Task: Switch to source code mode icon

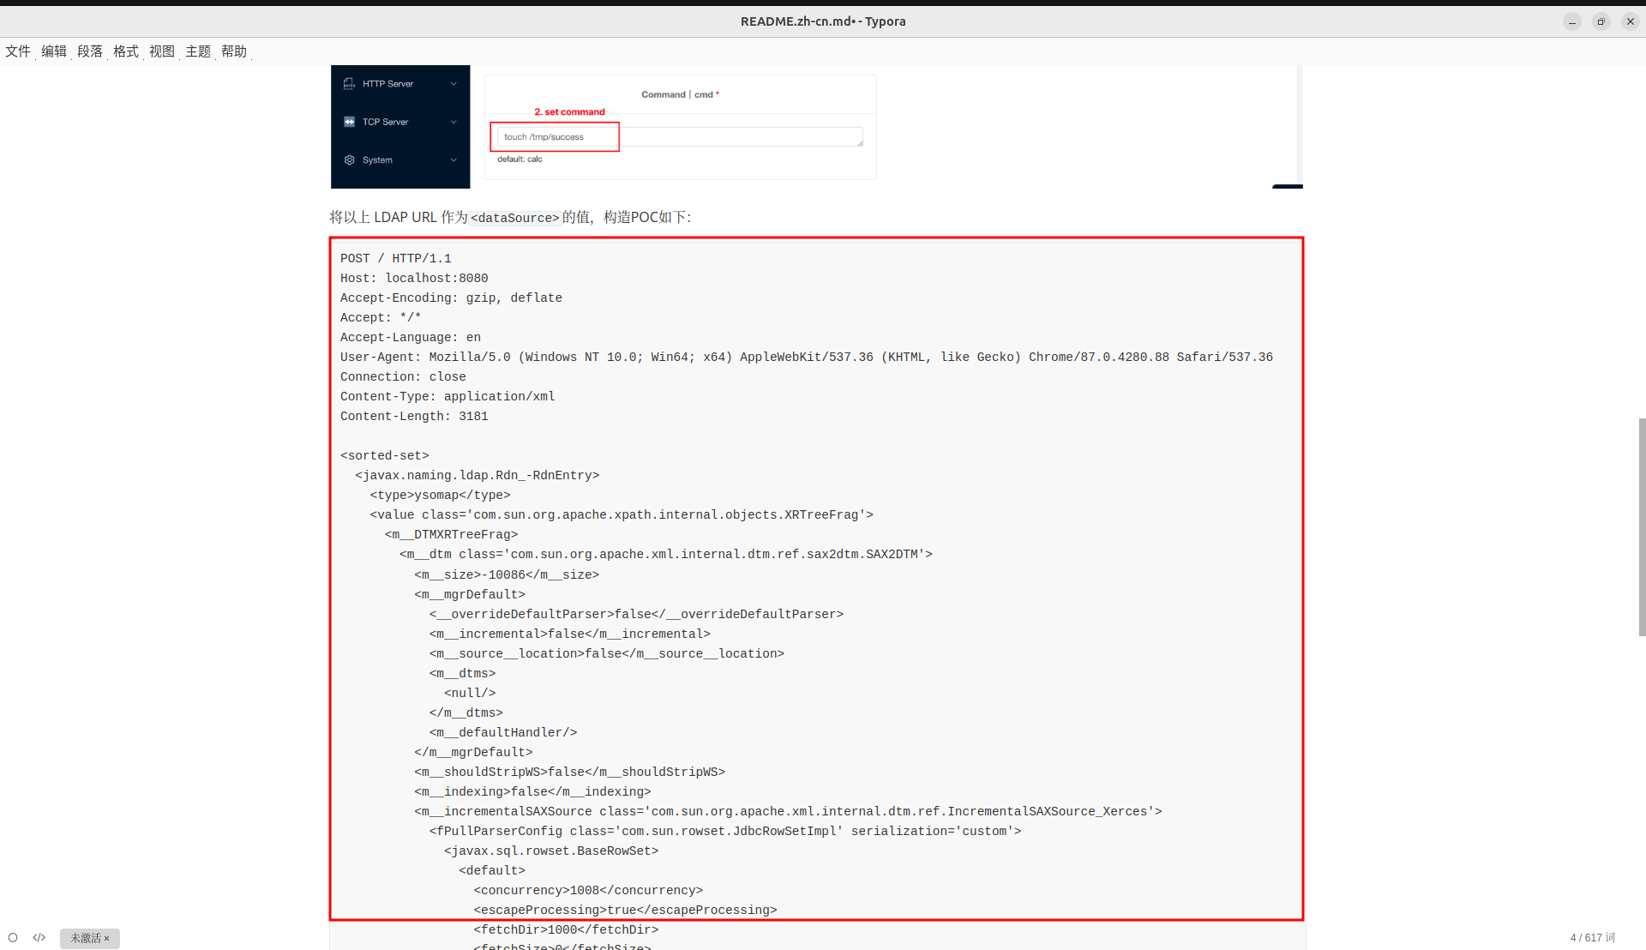Action: (39, 937)
